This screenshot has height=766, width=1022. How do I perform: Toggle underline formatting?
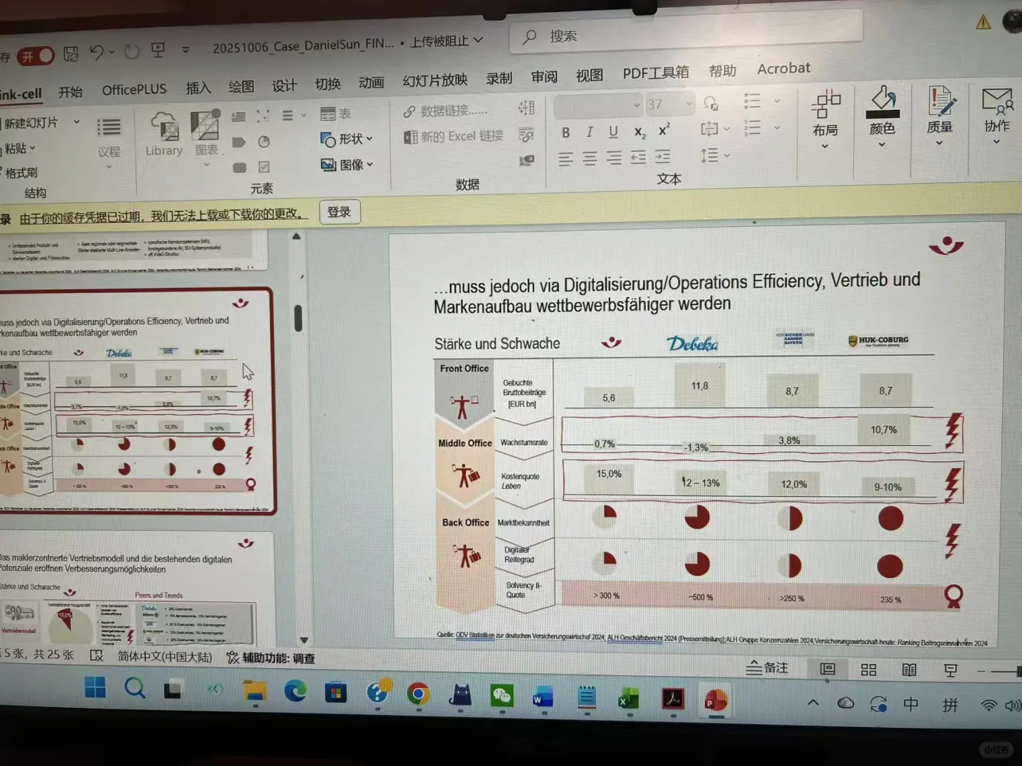click(x=613, y=131)
